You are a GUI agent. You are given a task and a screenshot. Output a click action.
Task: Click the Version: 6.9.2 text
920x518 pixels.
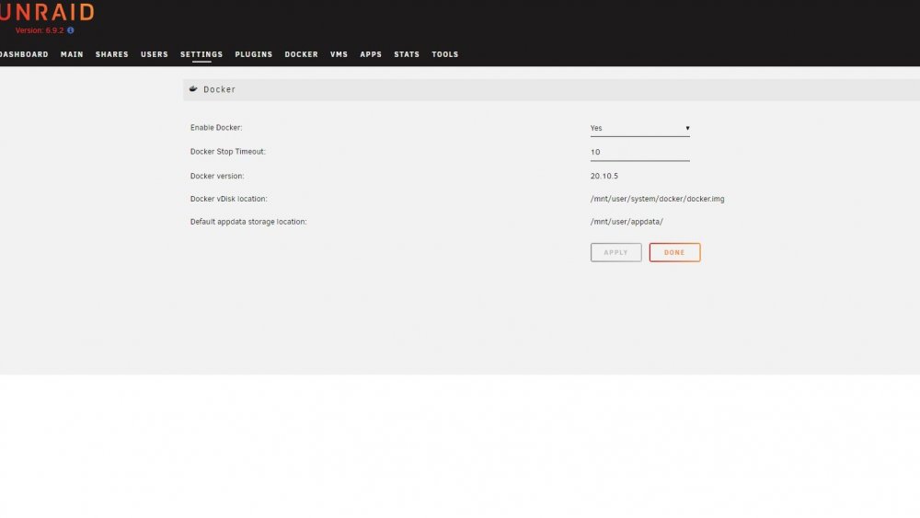(x=40, y=30)
